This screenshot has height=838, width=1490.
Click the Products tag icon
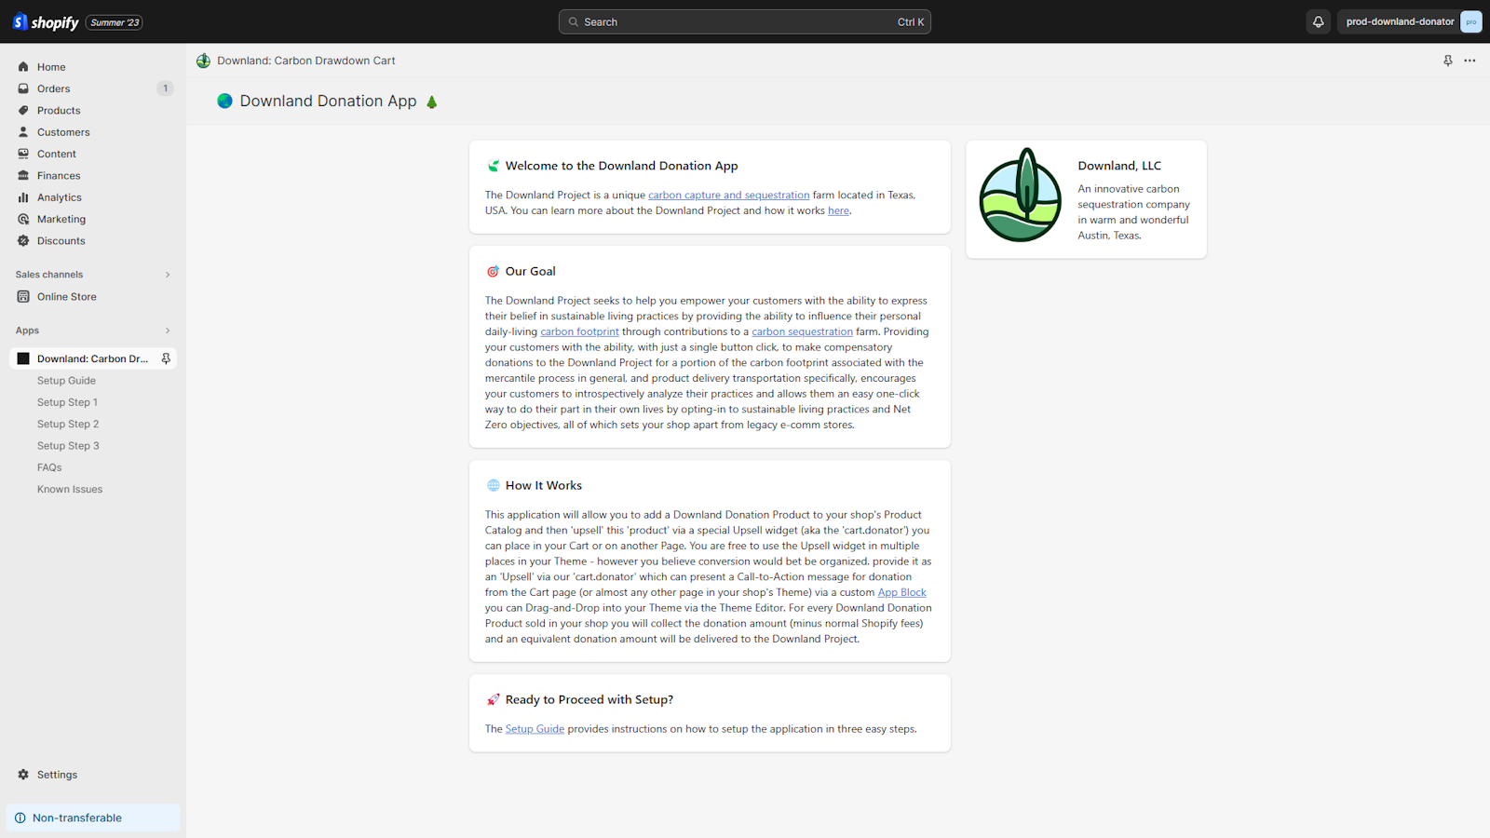click(x=23, y=110)
